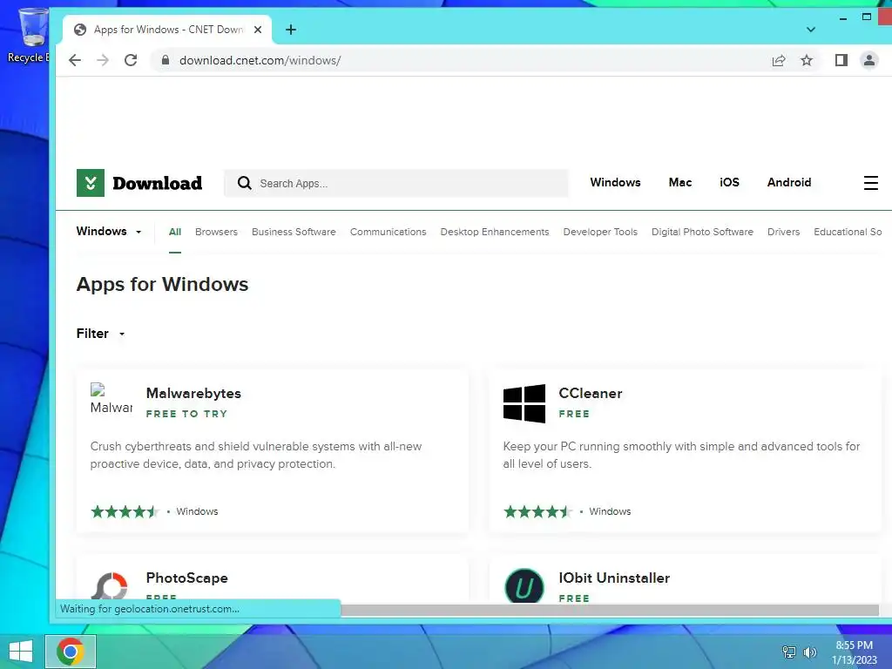Click Malwarebytes description text
This screenshot has height=669, width=892.
click(256, 455)
